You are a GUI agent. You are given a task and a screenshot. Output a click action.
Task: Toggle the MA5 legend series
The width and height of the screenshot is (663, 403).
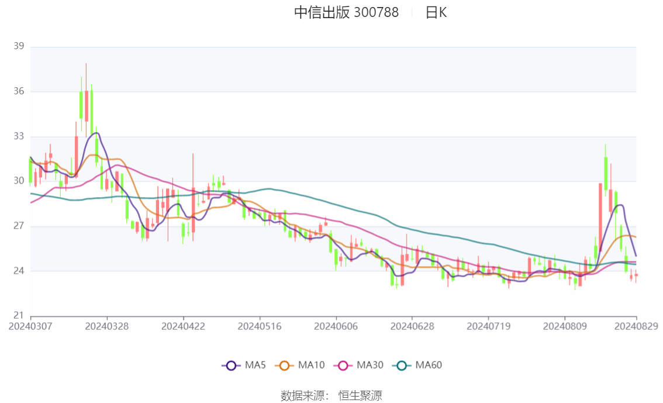[x=244, y=366]
